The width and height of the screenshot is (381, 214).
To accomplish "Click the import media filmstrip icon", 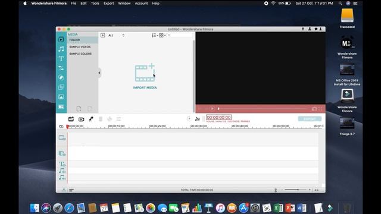I will click(145, 73).
